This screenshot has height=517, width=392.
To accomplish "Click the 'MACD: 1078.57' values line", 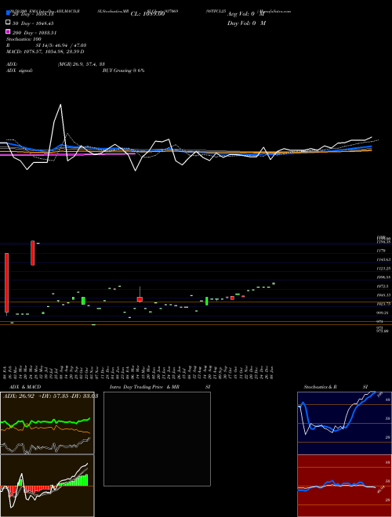I will pyautogui.click(x=45, y=52).
